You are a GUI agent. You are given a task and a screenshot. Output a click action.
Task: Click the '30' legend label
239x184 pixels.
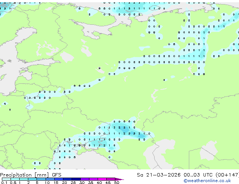point(82,182)
